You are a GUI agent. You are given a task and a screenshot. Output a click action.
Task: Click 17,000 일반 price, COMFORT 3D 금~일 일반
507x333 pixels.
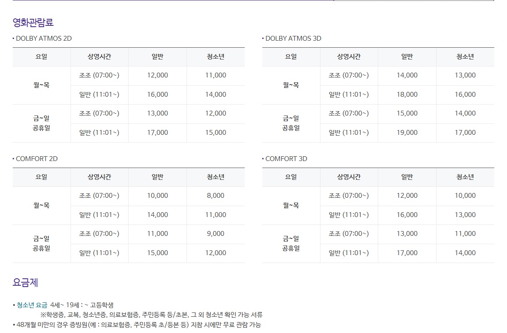[x=407, y=253]
